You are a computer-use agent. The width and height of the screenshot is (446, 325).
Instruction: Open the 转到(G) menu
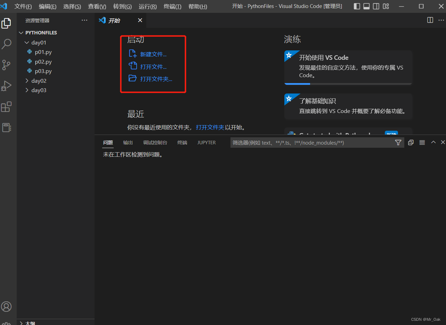[x=122, y=7]
